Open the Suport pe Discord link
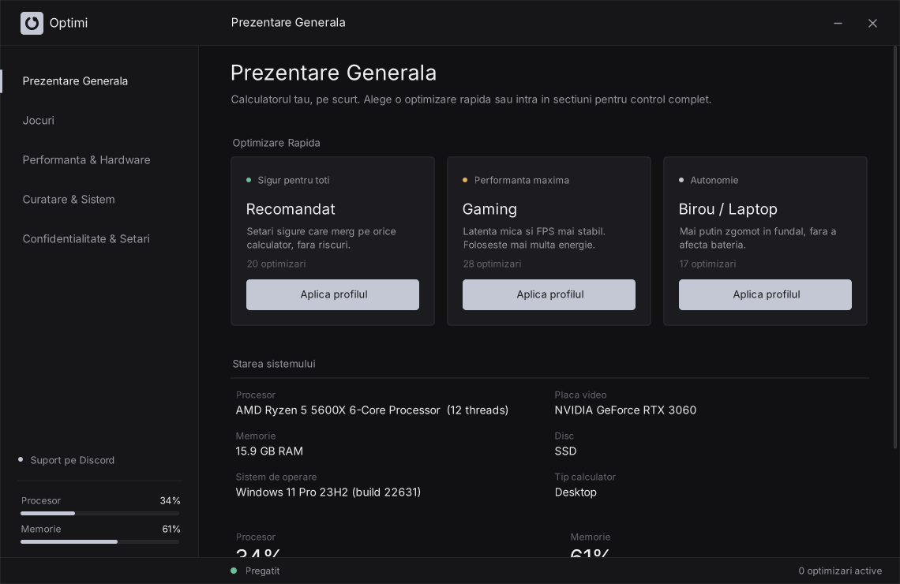900x584 pixels. tap(73, 460)
